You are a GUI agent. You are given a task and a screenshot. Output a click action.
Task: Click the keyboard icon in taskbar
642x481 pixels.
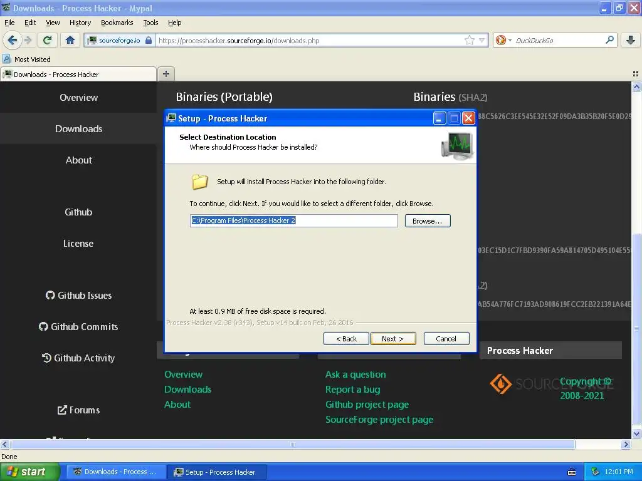click(x=572, y=472)
